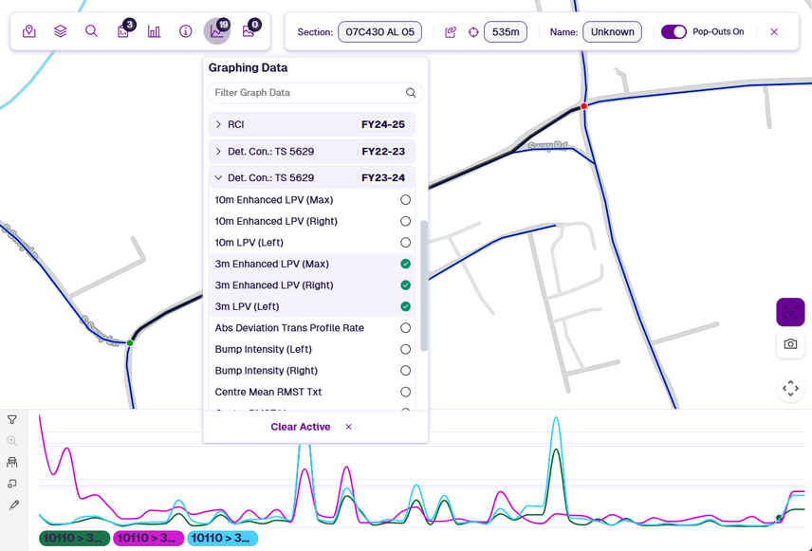
Task: Open the images icon with badge 0
Action: coord(249,31)
